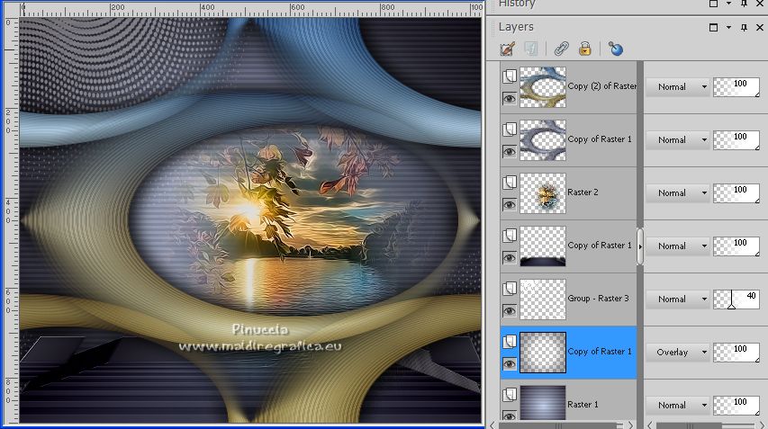Click the dark-strip thumbnail of Copy of Raster 1
768x429 pixels.
pyautogui.click(x=543, y=246)
